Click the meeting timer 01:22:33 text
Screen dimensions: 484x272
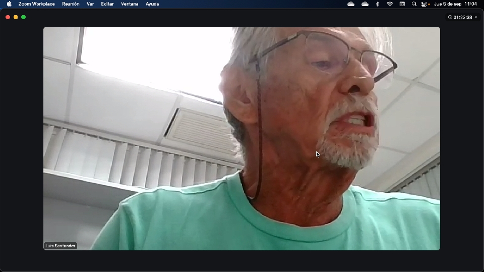[463, 17]
